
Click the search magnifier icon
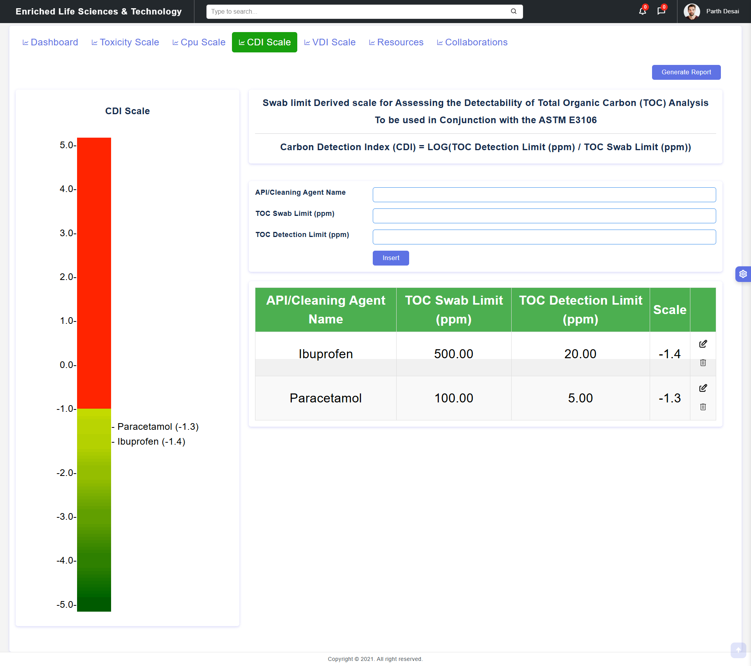(514, 11)
